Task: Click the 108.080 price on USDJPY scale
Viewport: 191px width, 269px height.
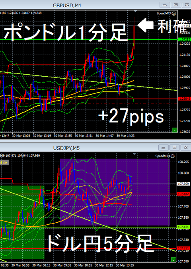Action: click(x=183, y=173)
